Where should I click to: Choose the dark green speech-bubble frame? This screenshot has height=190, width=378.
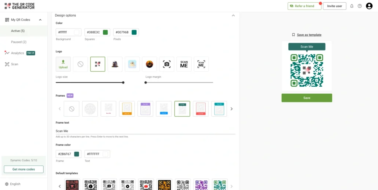tap(182, 109)
